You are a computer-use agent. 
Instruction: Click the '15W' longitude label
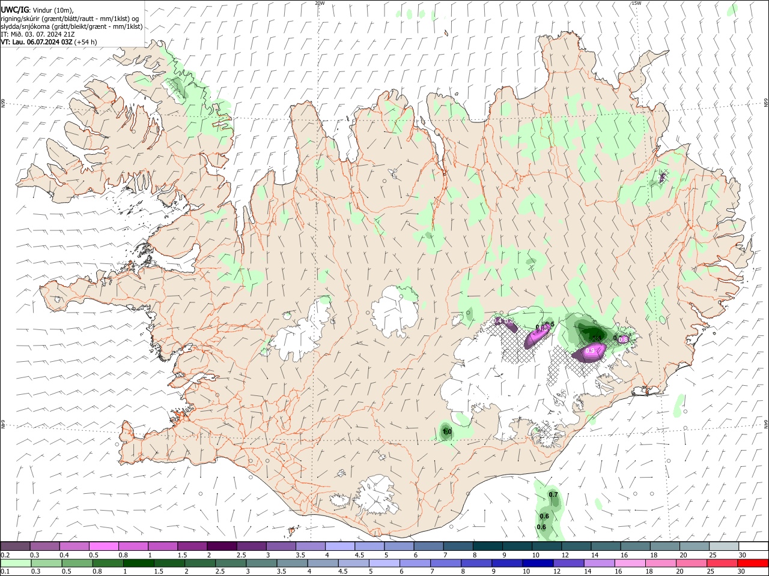pos(636,3)
